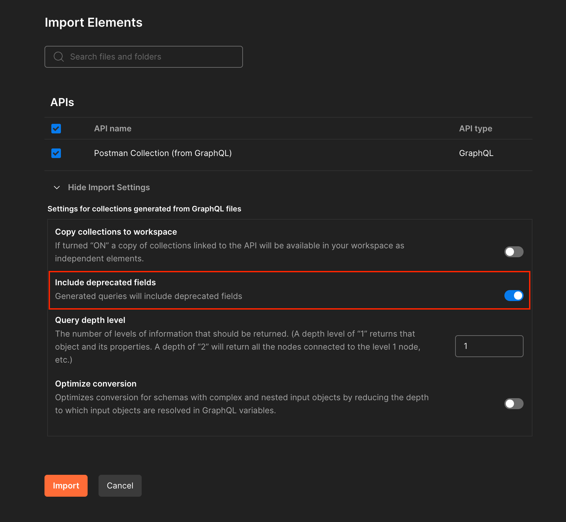Image resolution: width=566 pixels, height=522 pixels.
Task: Click the APIs section heading
Action: tap(62, 102)
